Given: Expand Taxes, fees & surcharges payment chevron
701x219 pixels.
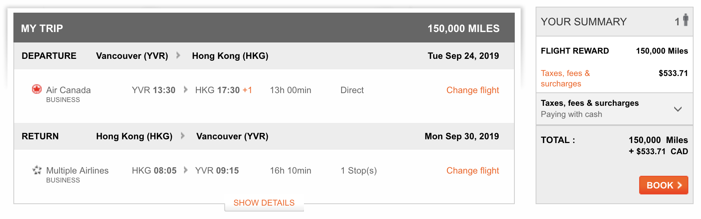Looking at the screenshot, I should click(678, 109).
